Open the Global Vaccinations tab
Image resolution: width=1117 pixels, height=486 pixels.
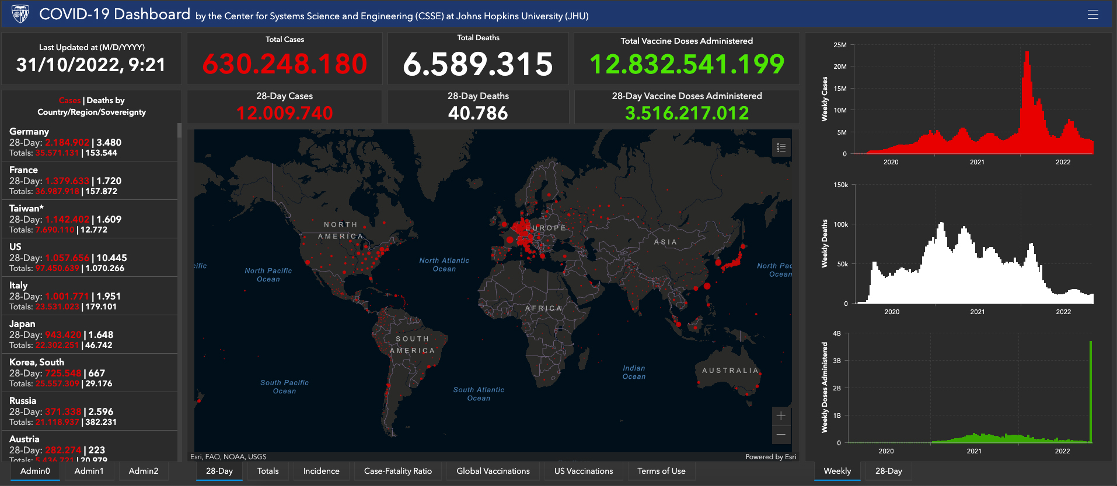click(493, 471)
